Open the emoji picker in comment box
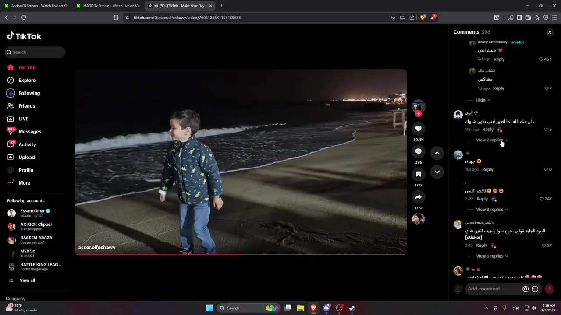Image resolution: width=561 pixels, height=315 pixels. [x=535, y=289]
